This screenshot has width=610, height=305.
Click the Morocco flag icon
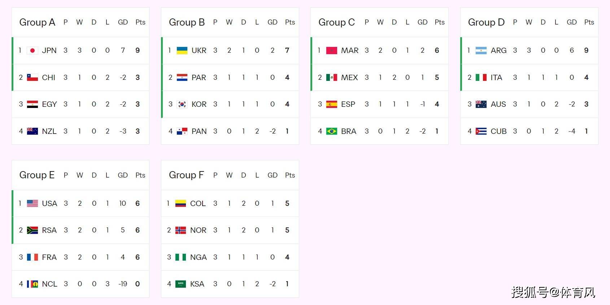(x=331, y=51)
